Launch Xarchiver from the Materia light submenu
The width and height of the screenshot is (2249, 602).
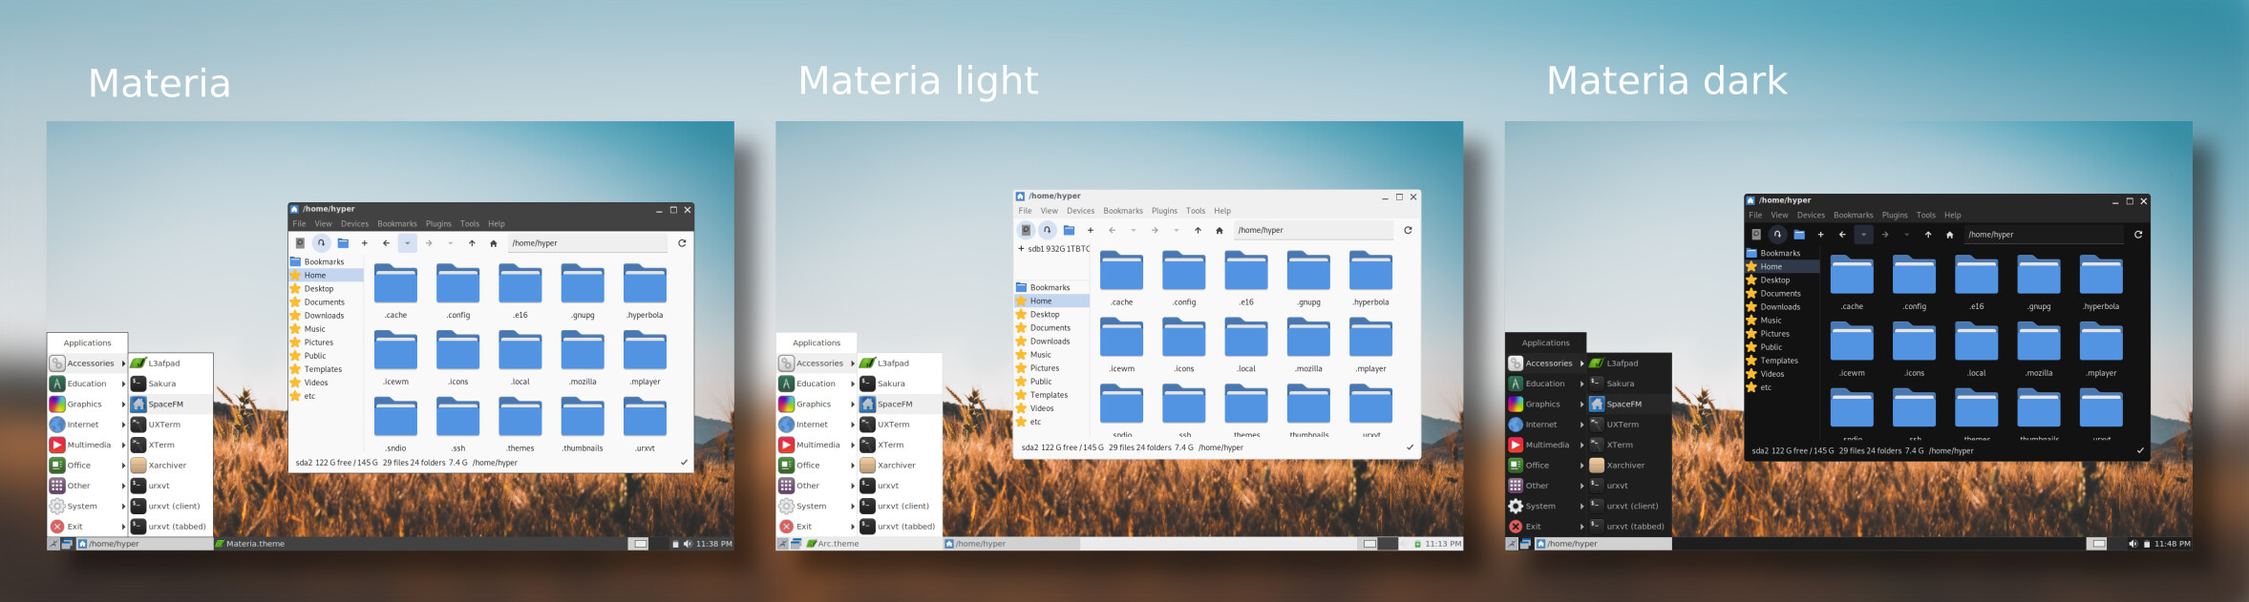tap(896, 466)
